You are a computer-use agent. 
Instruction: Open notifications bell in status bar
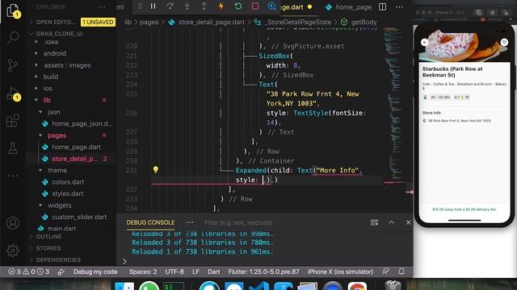point(401,271)
